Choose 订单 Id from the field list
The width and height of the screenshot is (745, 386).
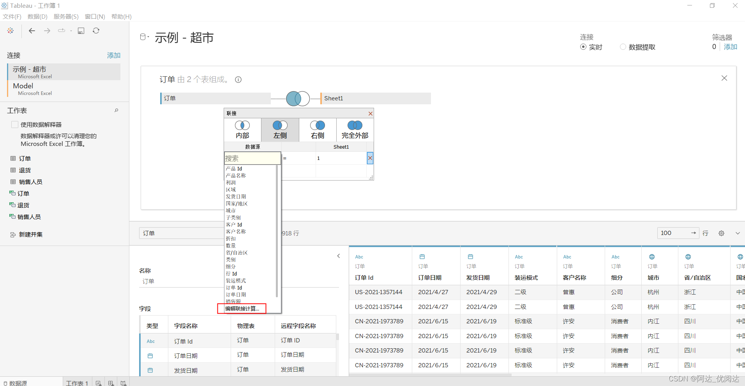coord(234,288)
